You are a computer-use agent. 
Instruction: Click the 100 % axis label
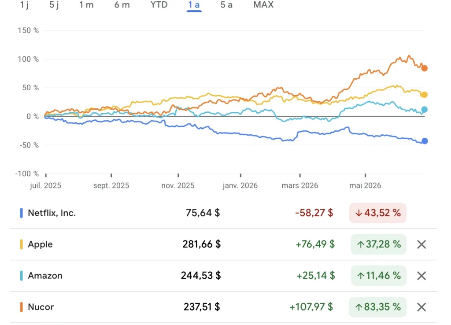coord(28,59)
